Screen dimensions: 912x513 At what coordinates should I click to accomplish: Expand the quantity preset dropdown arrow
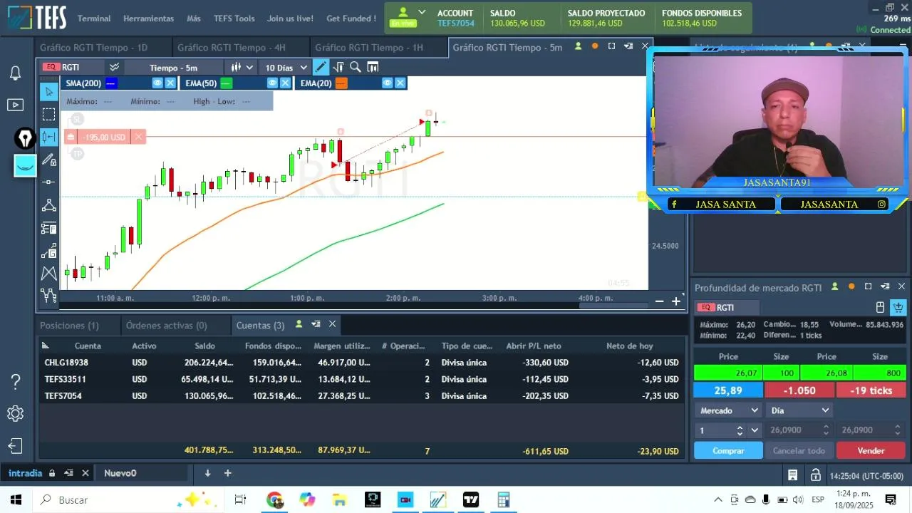pos(755,430)
